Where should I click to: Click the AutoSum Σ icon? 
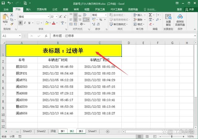[x=150, y=15]
